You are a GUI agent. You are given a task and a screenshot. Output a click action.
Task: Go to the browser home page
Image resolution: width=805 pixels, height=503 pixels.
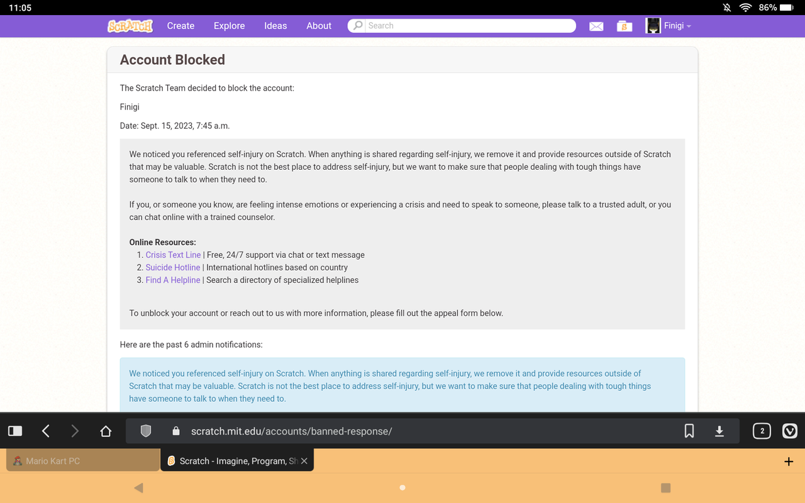point(105,431)
